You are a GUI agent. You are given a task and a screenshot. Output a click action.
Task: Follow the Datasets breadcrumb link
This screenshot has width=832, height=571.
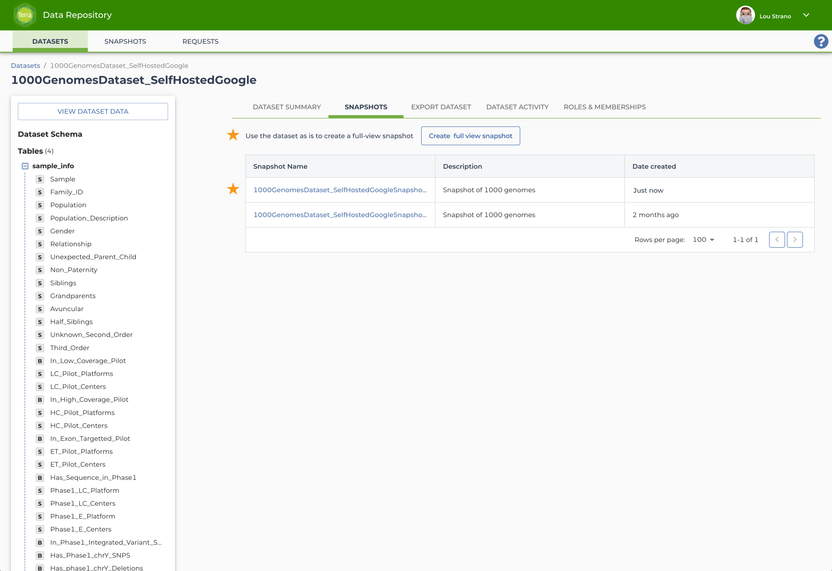point(25,66)
